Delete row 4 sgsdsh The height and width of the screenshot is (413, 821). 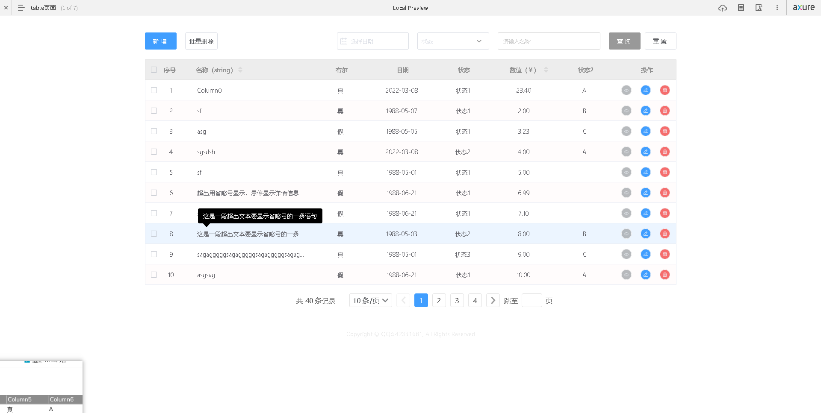coord(665,152)
